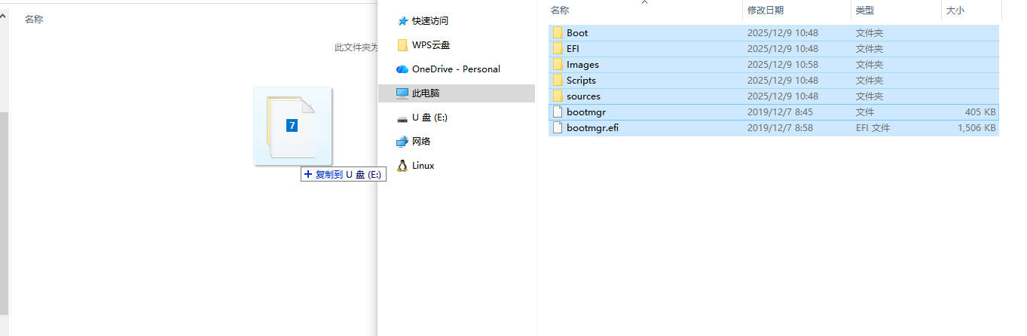Click the 此电脑 monitor icon

402,93
